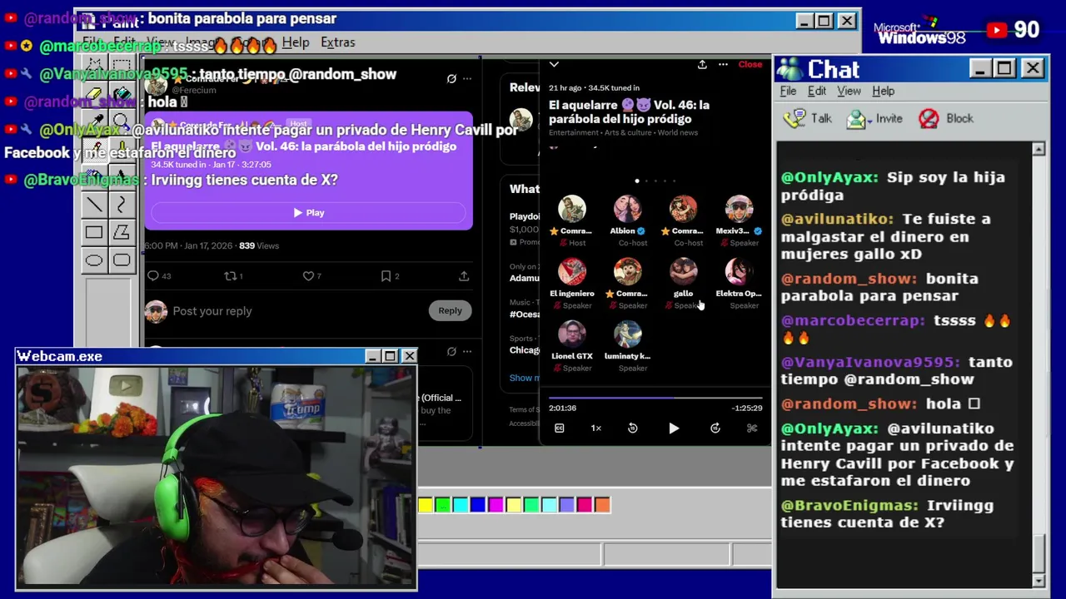This screenshot has width=1066, height=599.
Task: Click the YouTube icon near the 90 counter
Action: [996, 31]
